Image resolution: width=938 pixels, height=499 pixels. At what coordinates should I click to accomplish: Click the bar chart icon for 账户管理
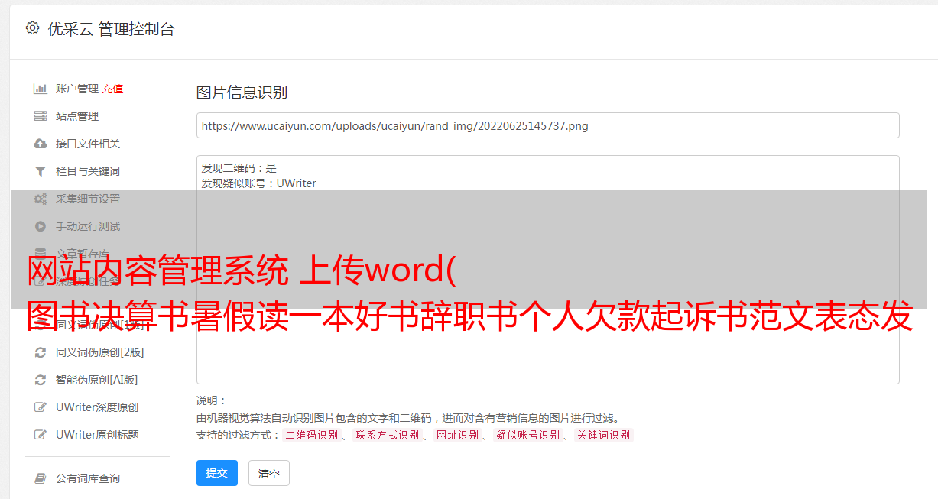point(41,89)
